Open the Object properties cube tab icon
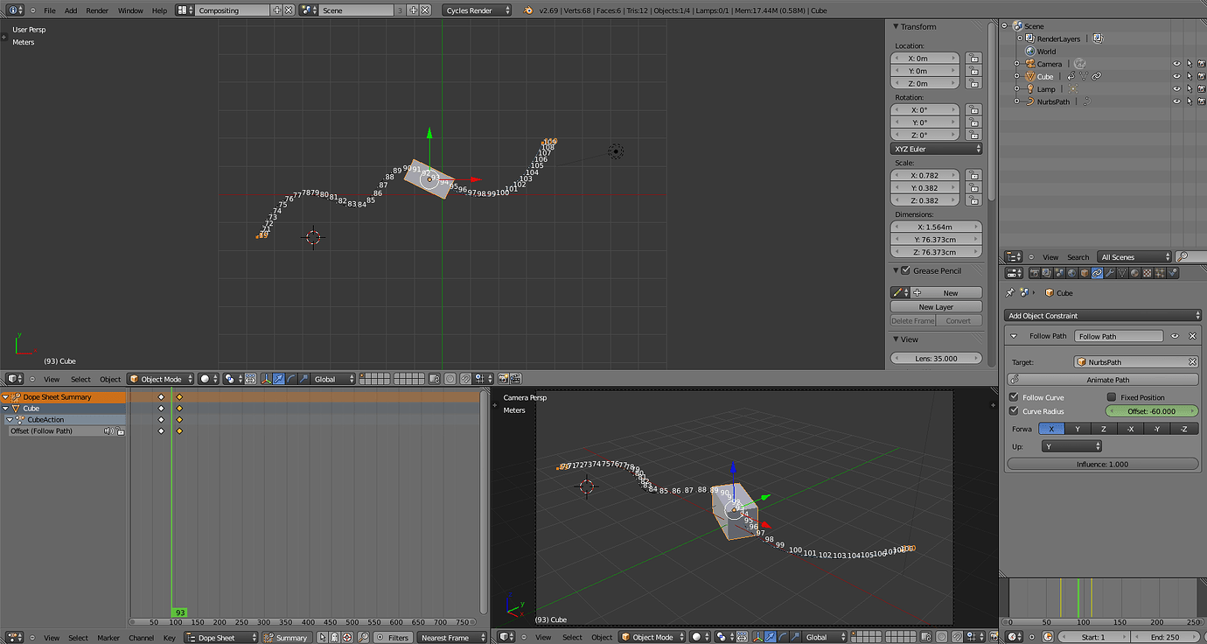1207x644 pixels. [x=1085, y=273]
